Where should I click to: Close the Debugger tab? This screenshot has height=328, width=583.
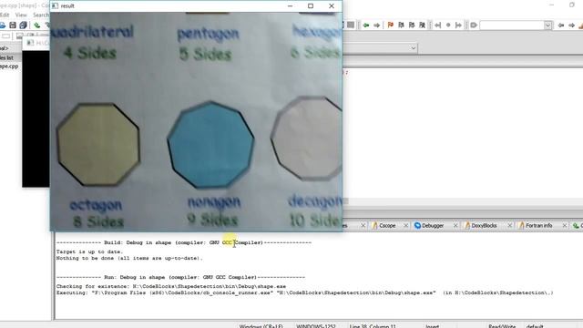(x=455, y=225)
